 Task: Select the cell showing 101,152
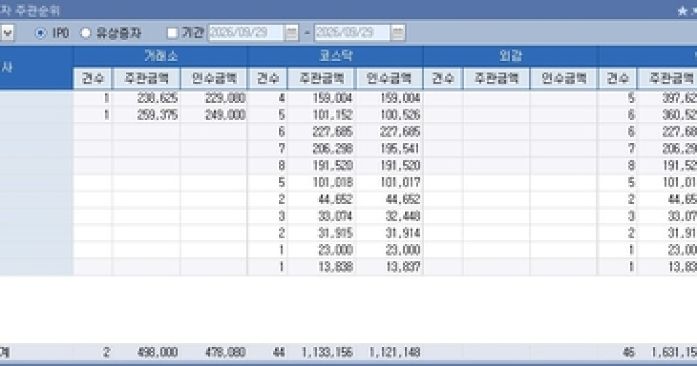pos(322,115)
